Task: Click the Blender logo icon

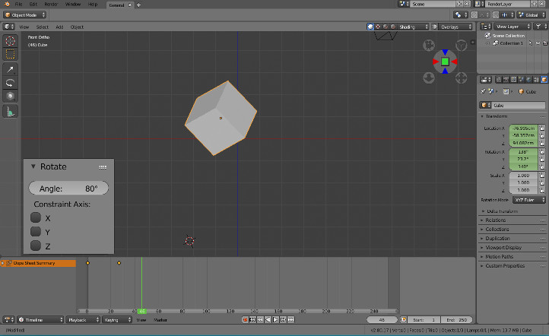Action: click(7, 5)
